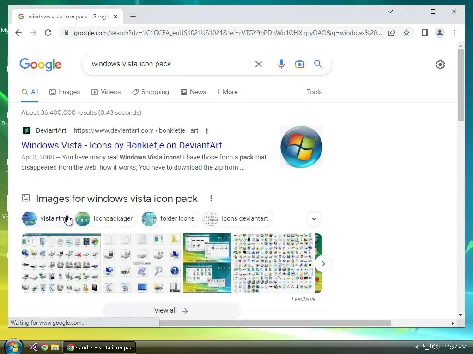The image size is (473, 354).
Task: Open the DeviantArt bonkietje URL breadcrumb
Action: [x=136, y=130]
